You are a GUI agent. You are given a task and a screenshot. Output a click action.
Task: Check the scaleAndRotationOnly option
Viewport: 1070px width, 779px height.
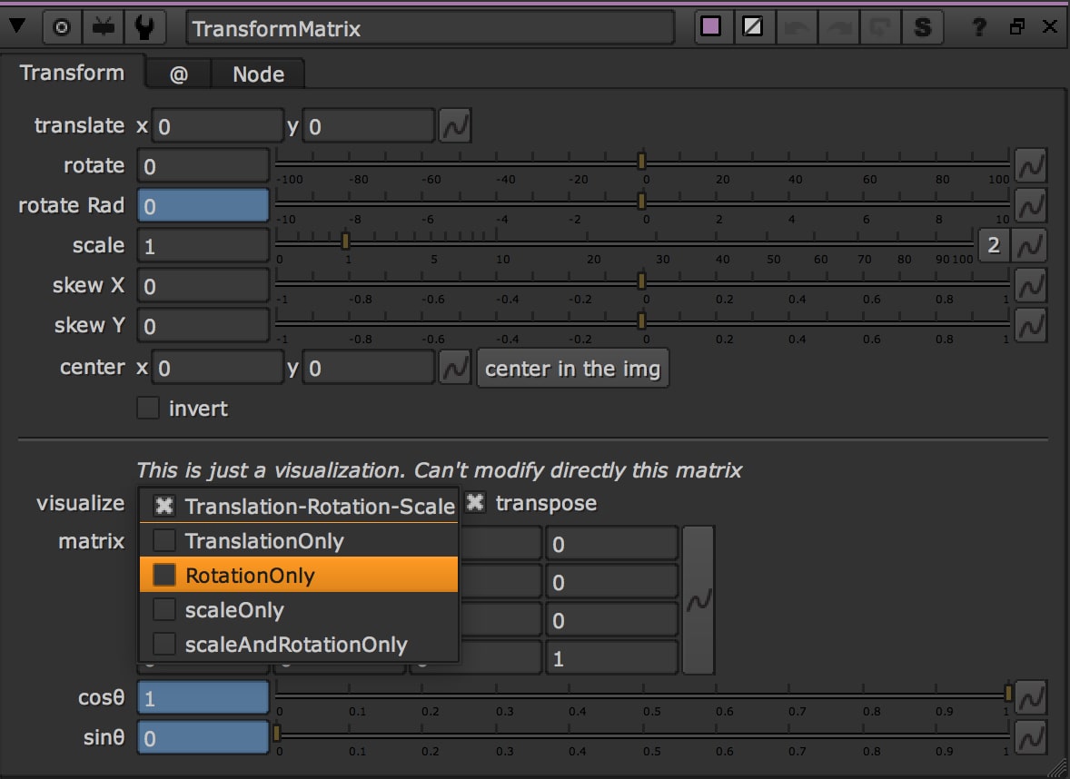click(164, 645)
